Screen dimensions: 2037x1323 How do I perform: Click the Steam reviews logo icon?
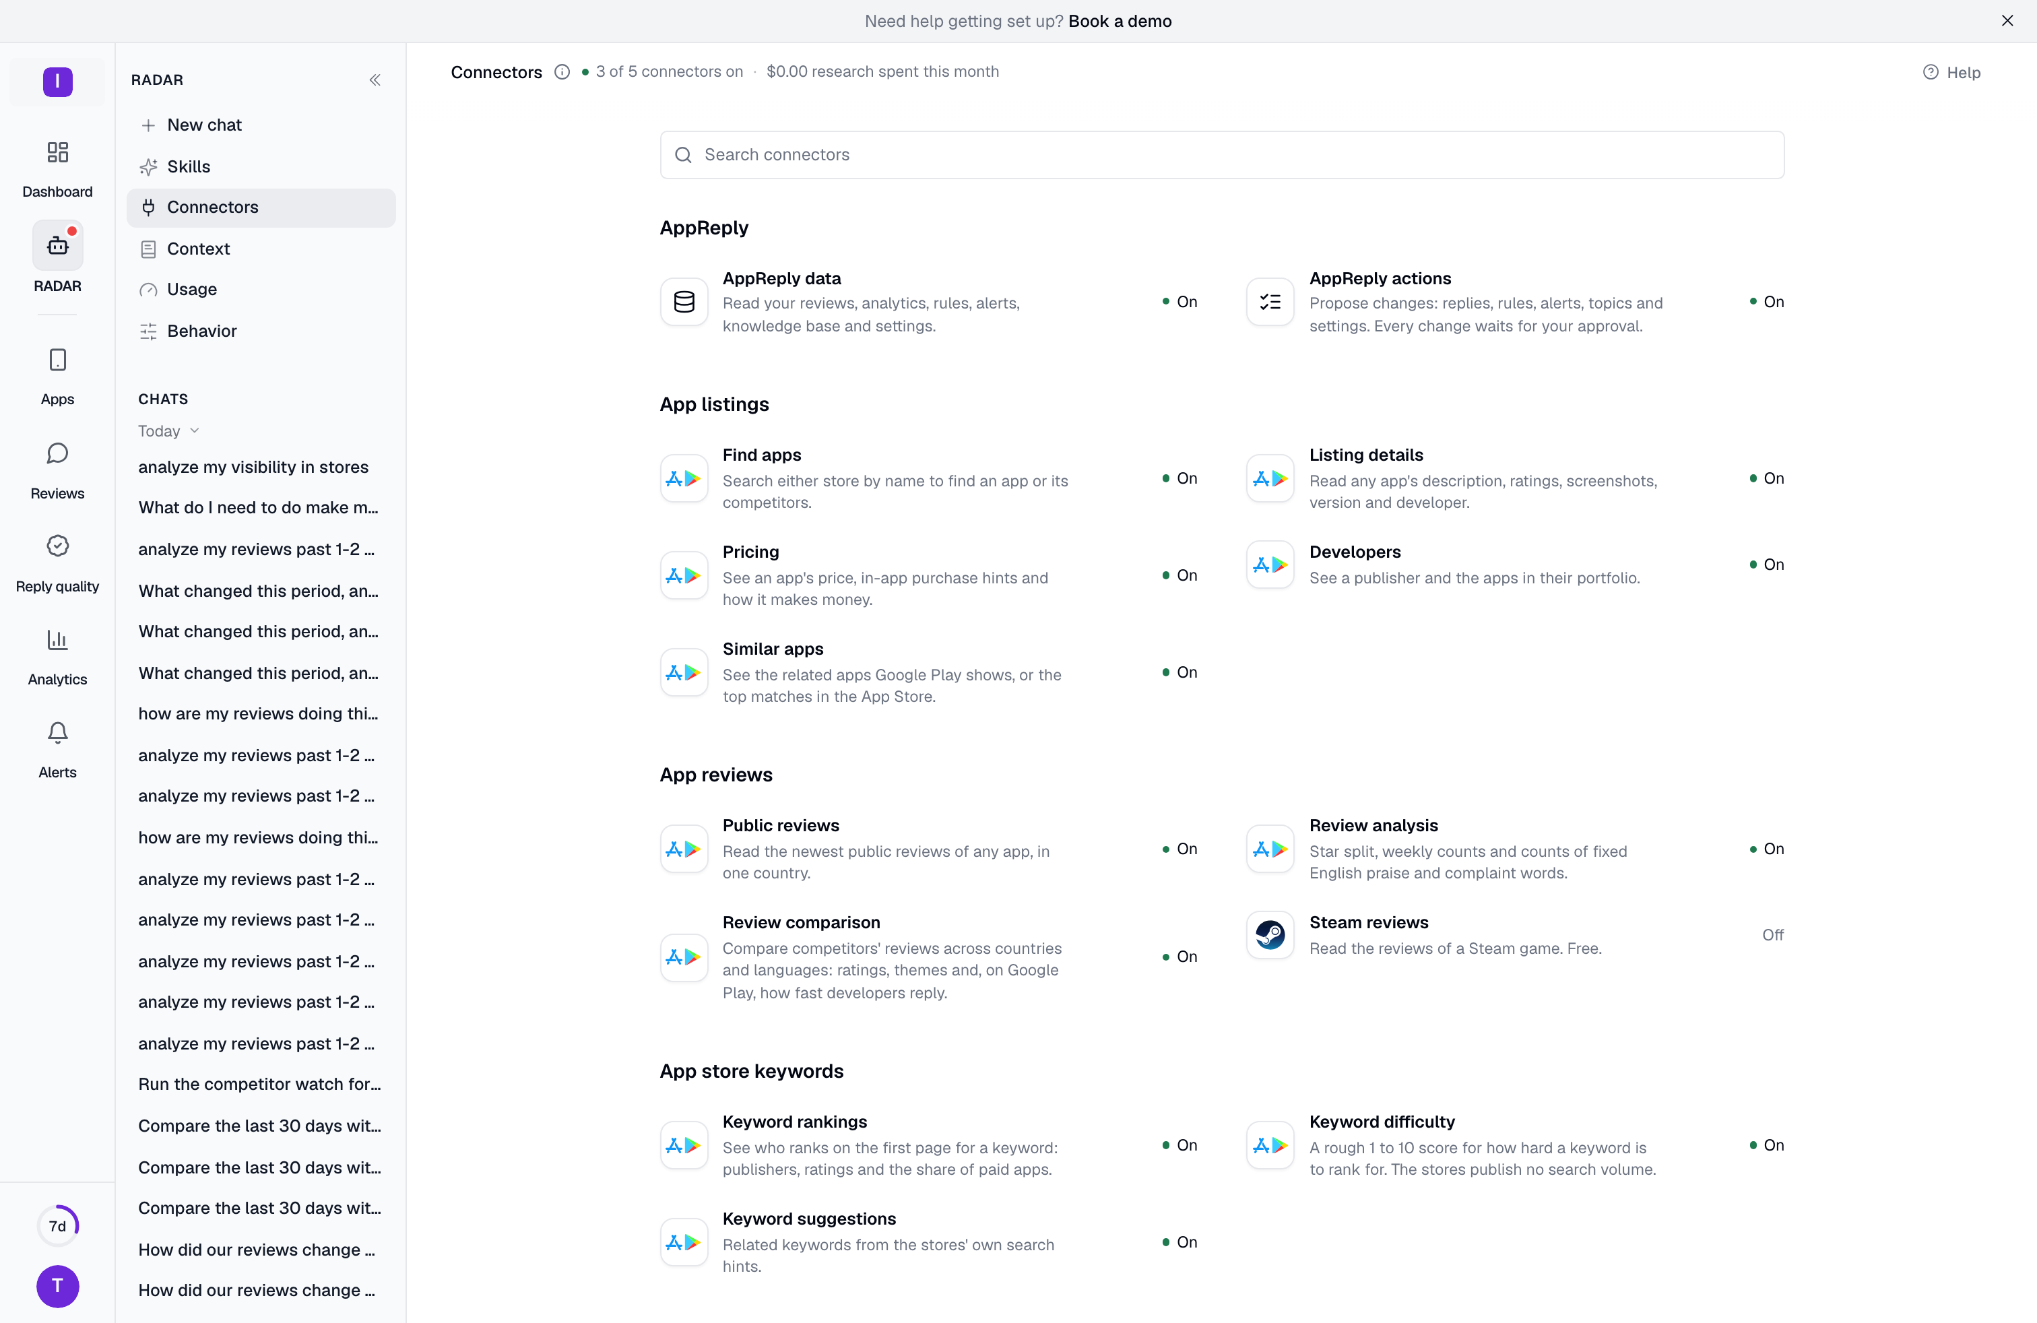(1270, 934)
